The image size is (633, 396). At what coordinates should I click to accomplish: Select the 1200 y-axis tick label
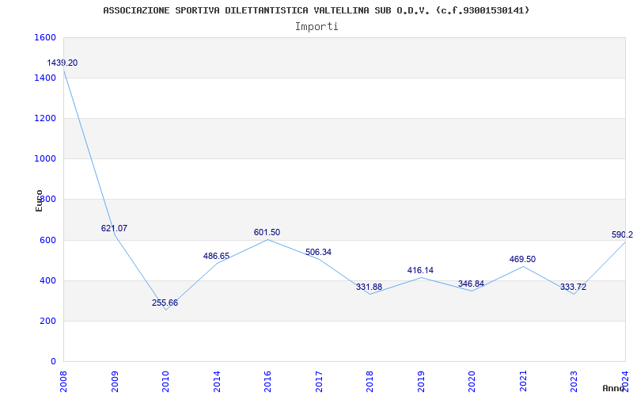tap(45, 118)
